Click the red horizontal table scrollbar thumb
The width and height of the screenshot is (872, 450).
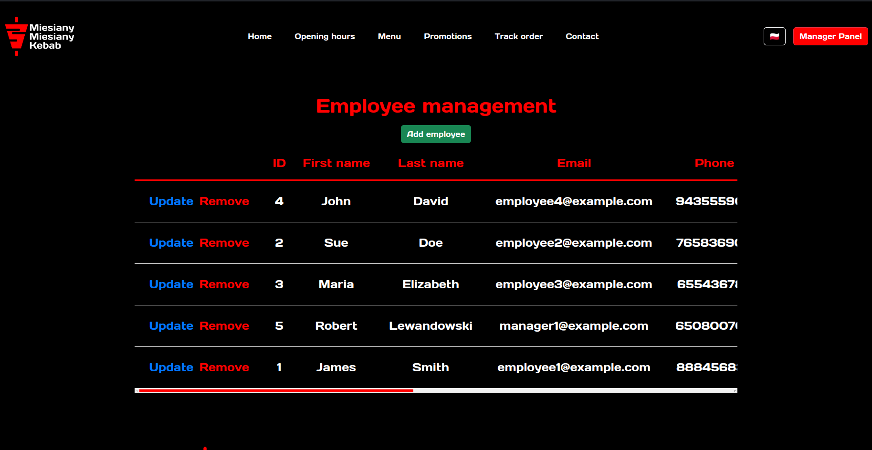[x=276, y=391]
